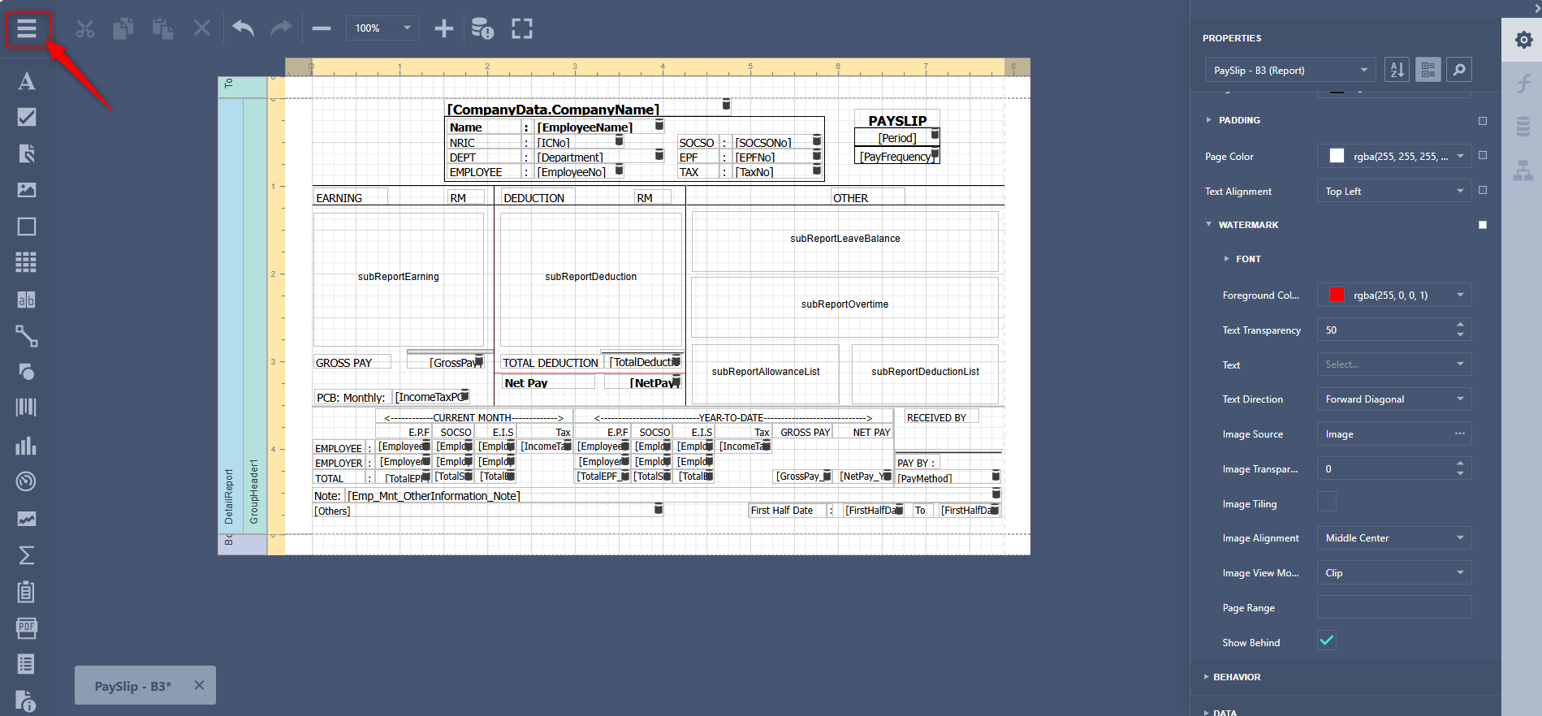Open the data source validation icon
The image size is (1542, 716).
click(x=482, y=29)
